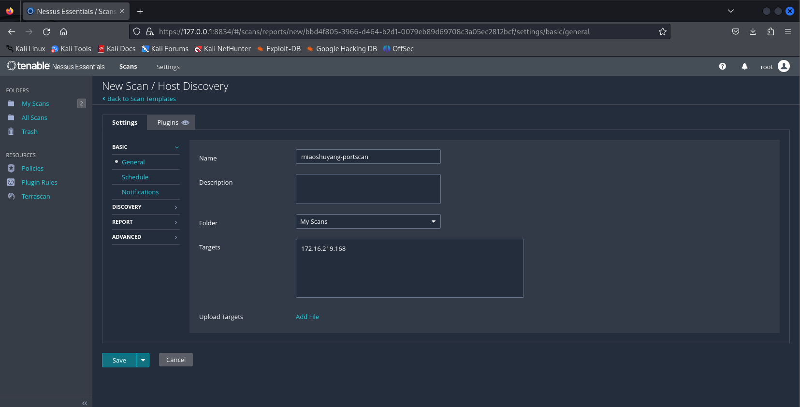
Task: Open the root user avatar icon
Action: pos(784,66)
